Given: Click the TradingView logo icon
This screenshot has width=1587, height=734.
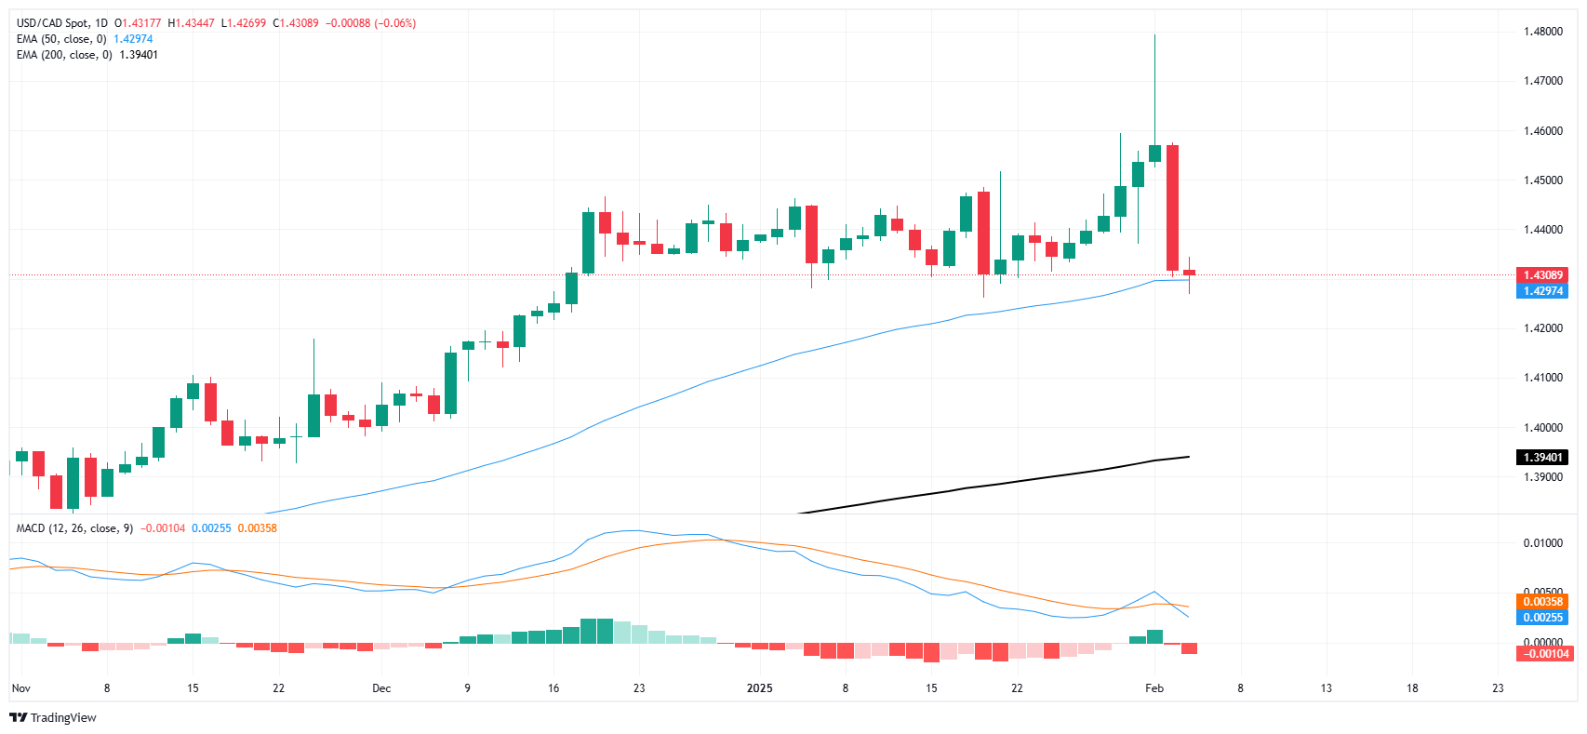Looking at the screenshot, I should pos(18,717).
